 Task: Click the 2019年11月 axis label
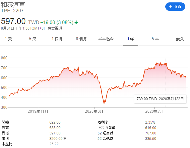pos(38,111)
